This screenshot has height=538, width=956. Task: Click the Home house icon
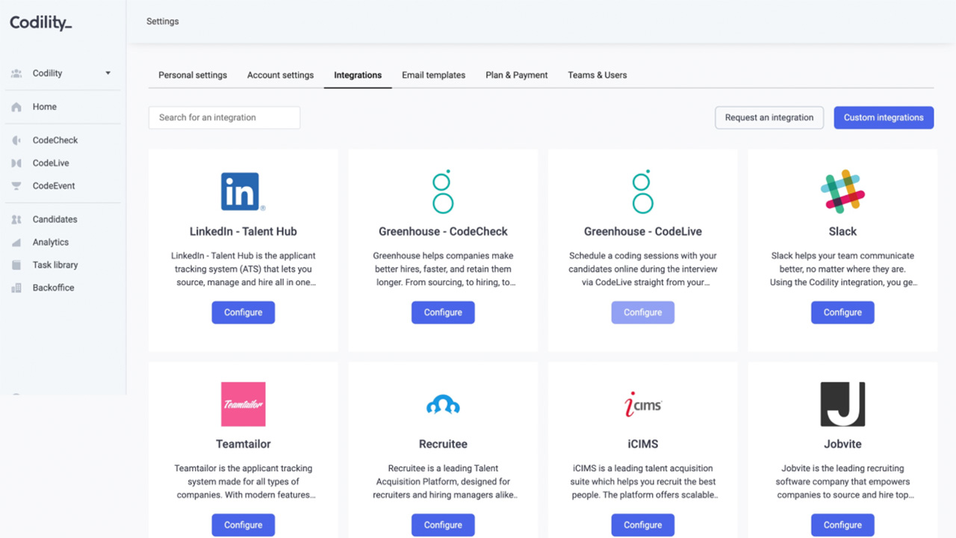click(x=16, y=107)
